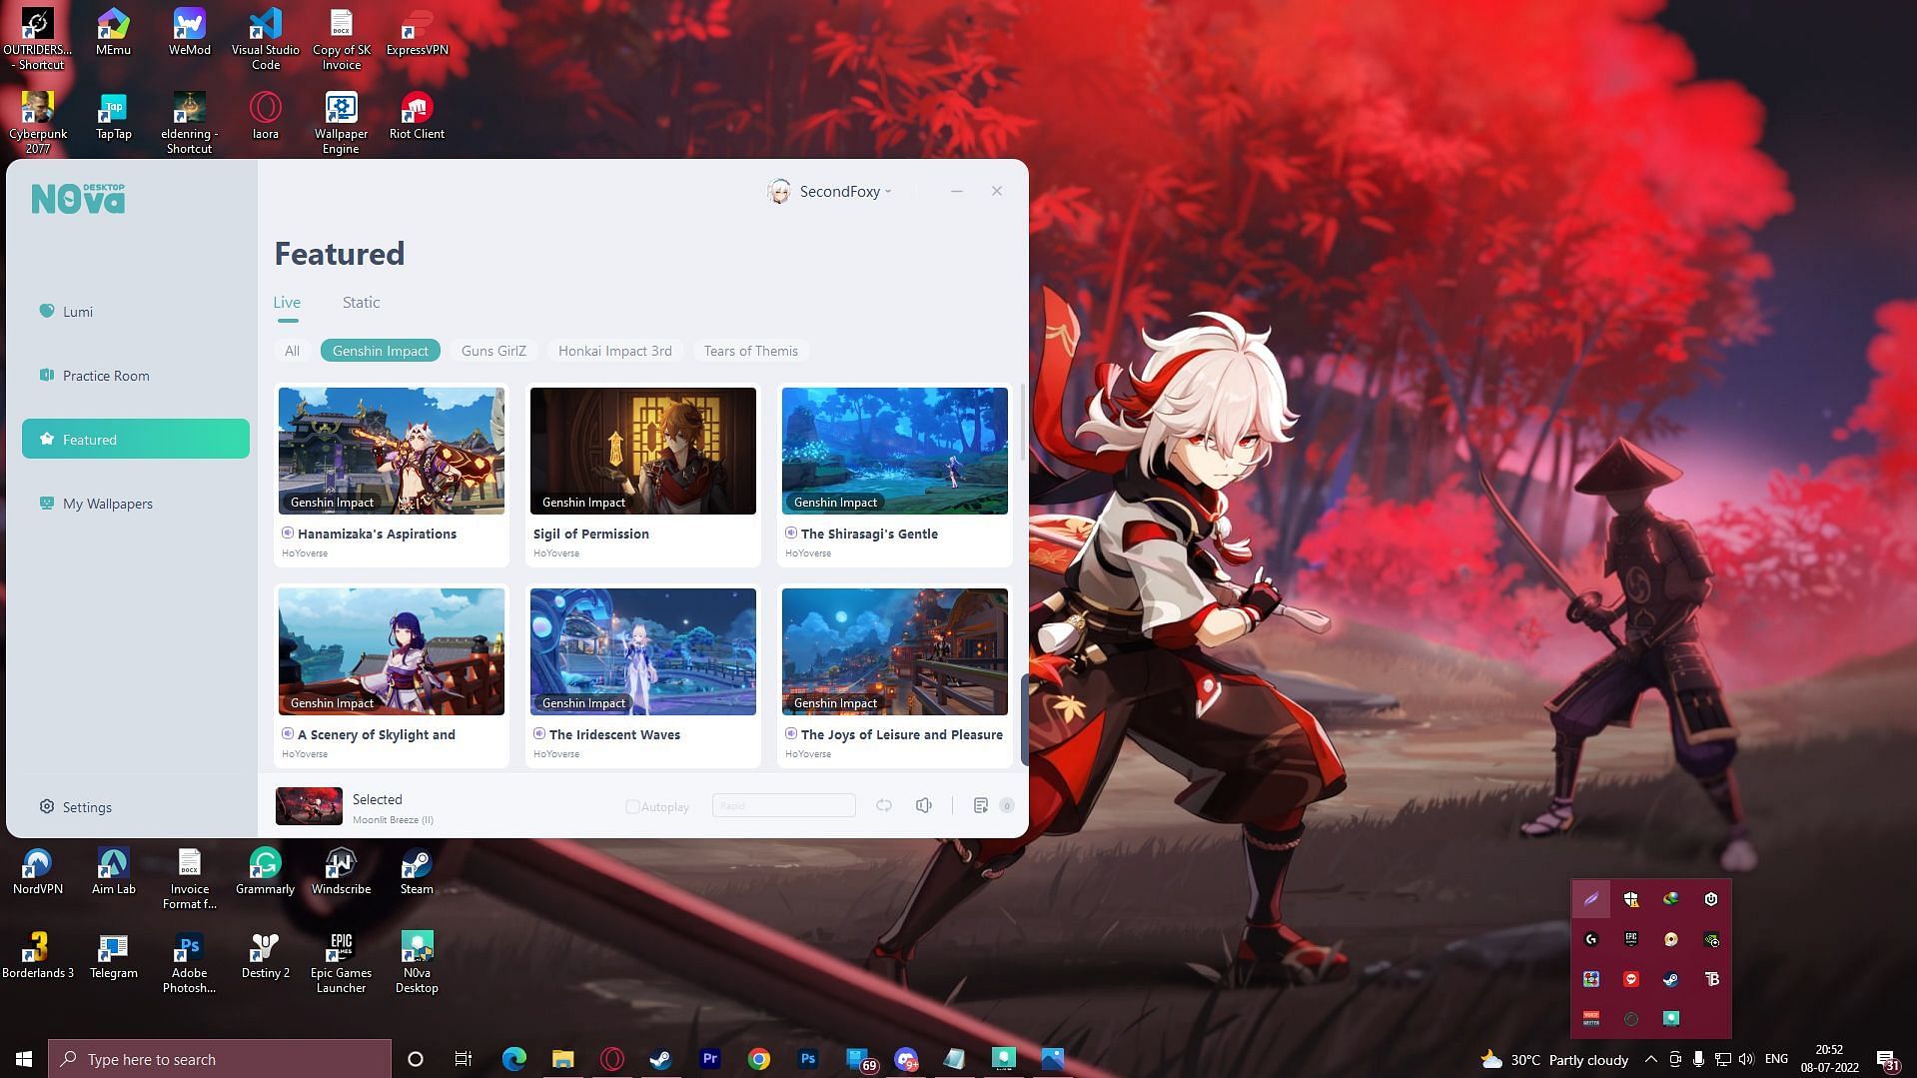The image size is (1917, 1078).
Task: Select Featured in the sidebar
Action: pos(135,440)
